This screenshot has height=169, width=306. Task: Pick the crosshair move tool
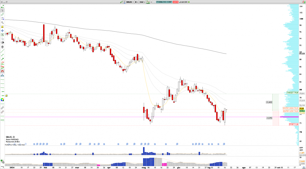click(x=2, y=31)
